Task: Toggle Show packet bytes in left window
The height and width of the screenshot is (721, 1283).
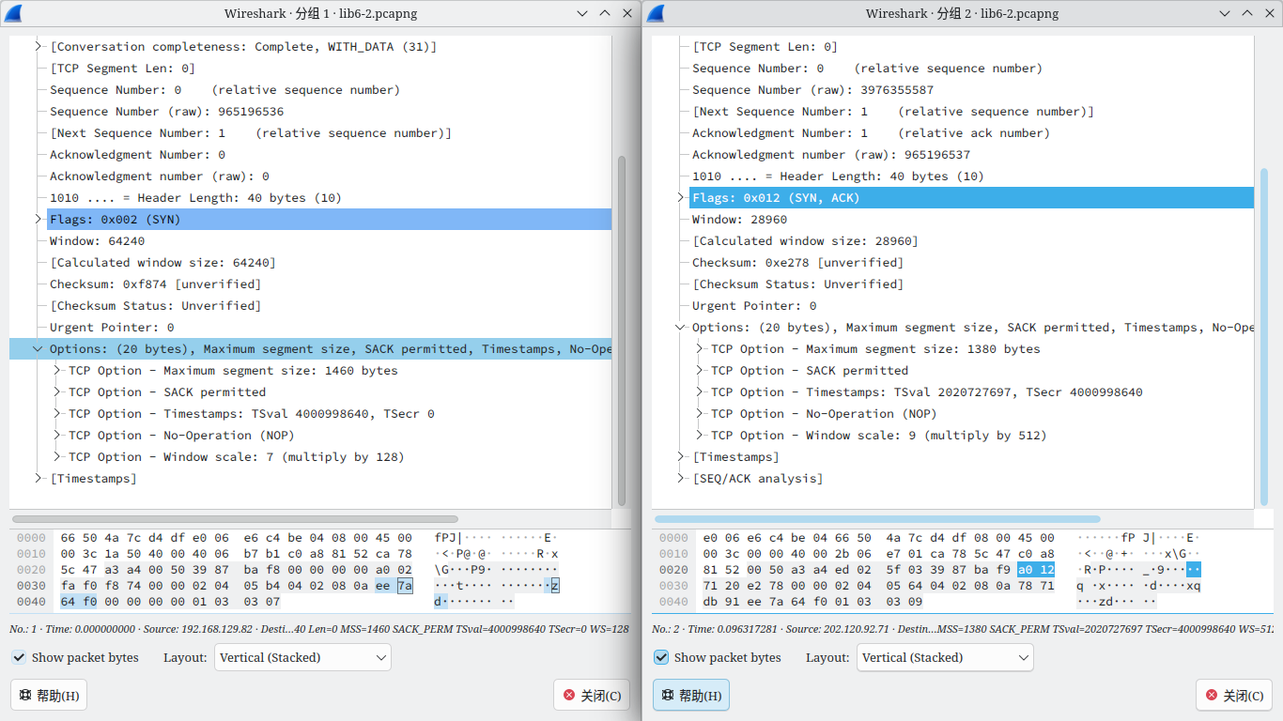Action: (20, 657)
